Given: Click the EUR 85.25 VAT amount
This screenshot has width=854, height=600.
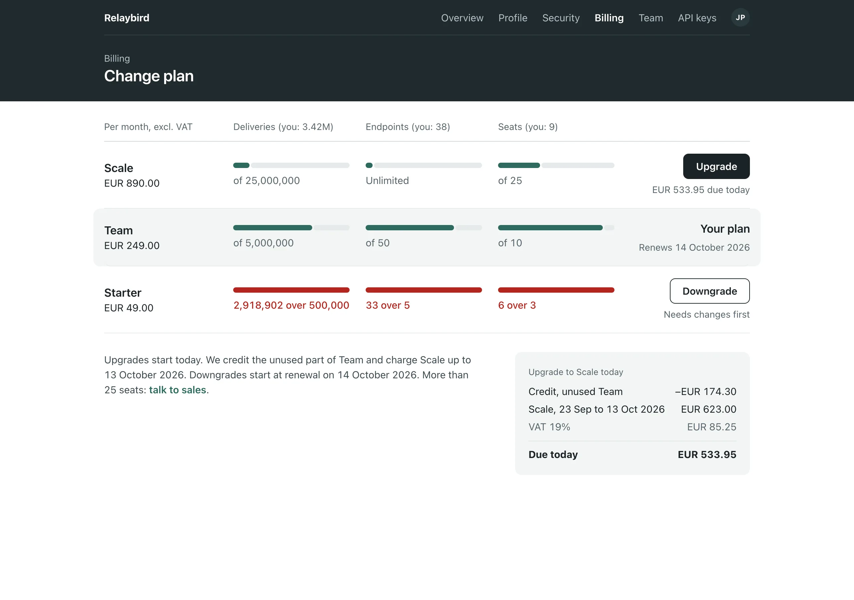Looking at the screenshot, I should point(712,427).
